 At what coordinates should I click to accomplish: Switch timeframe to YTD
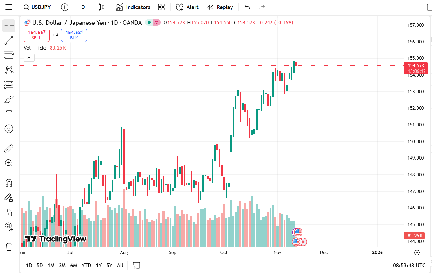(x=86, y=266)
